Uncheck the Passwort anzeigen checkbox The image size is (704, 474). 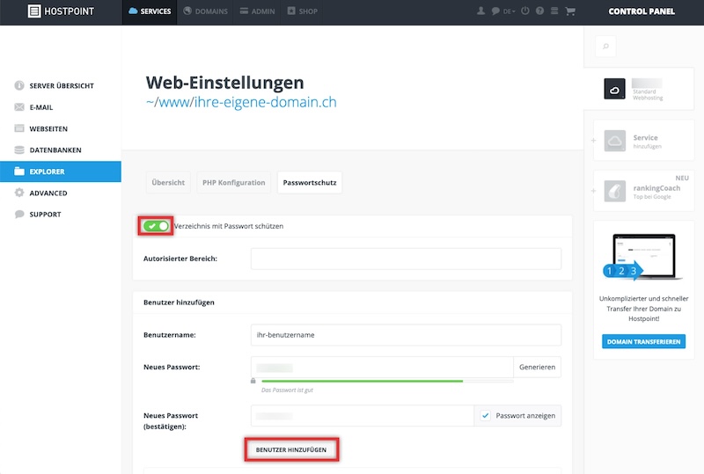click(x=485, y=416)
